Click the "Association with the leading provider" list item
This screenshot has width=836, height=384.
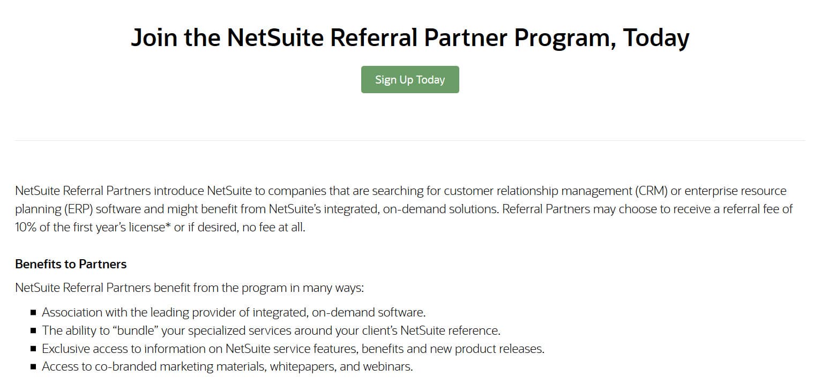(234, 312)
